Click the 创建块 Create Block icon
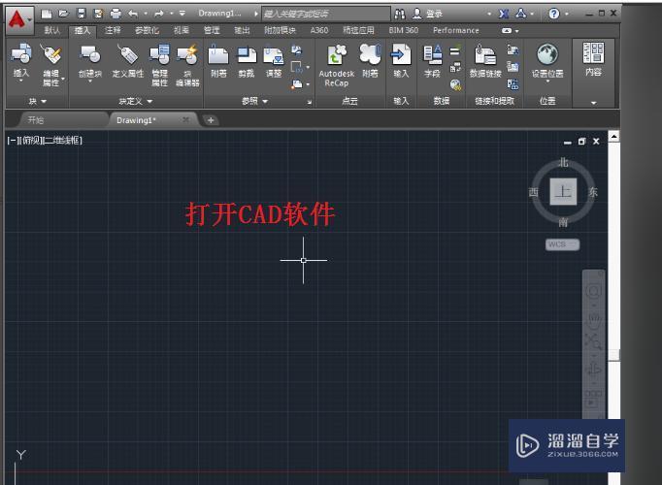Image resolution: width=662 pixels, height=485 pixels. (x=90, y=54)
